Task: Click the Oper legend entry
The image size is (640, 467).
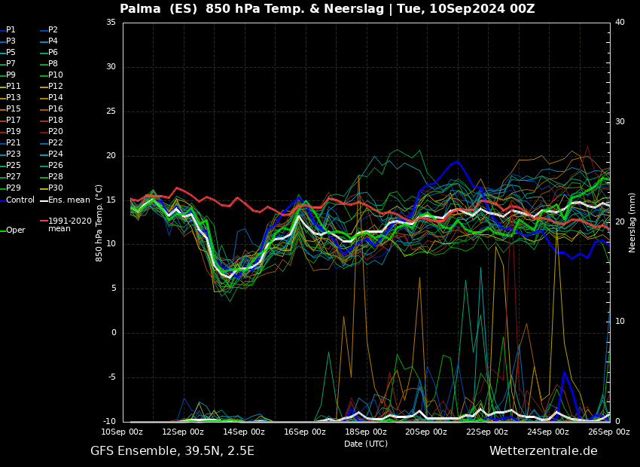Action: (x=15, y=230)
